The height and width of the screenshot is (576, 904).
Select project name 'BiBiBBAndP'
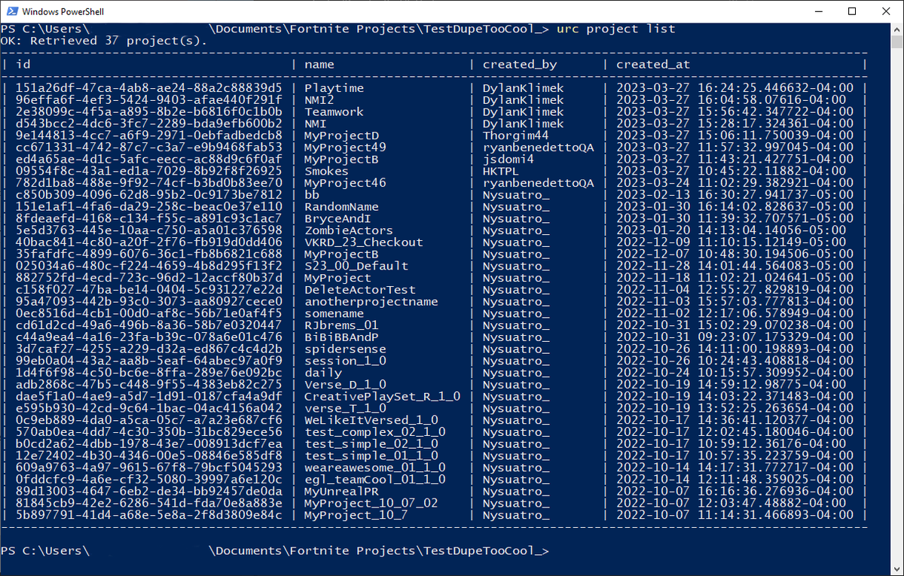[x=341, y=337]
